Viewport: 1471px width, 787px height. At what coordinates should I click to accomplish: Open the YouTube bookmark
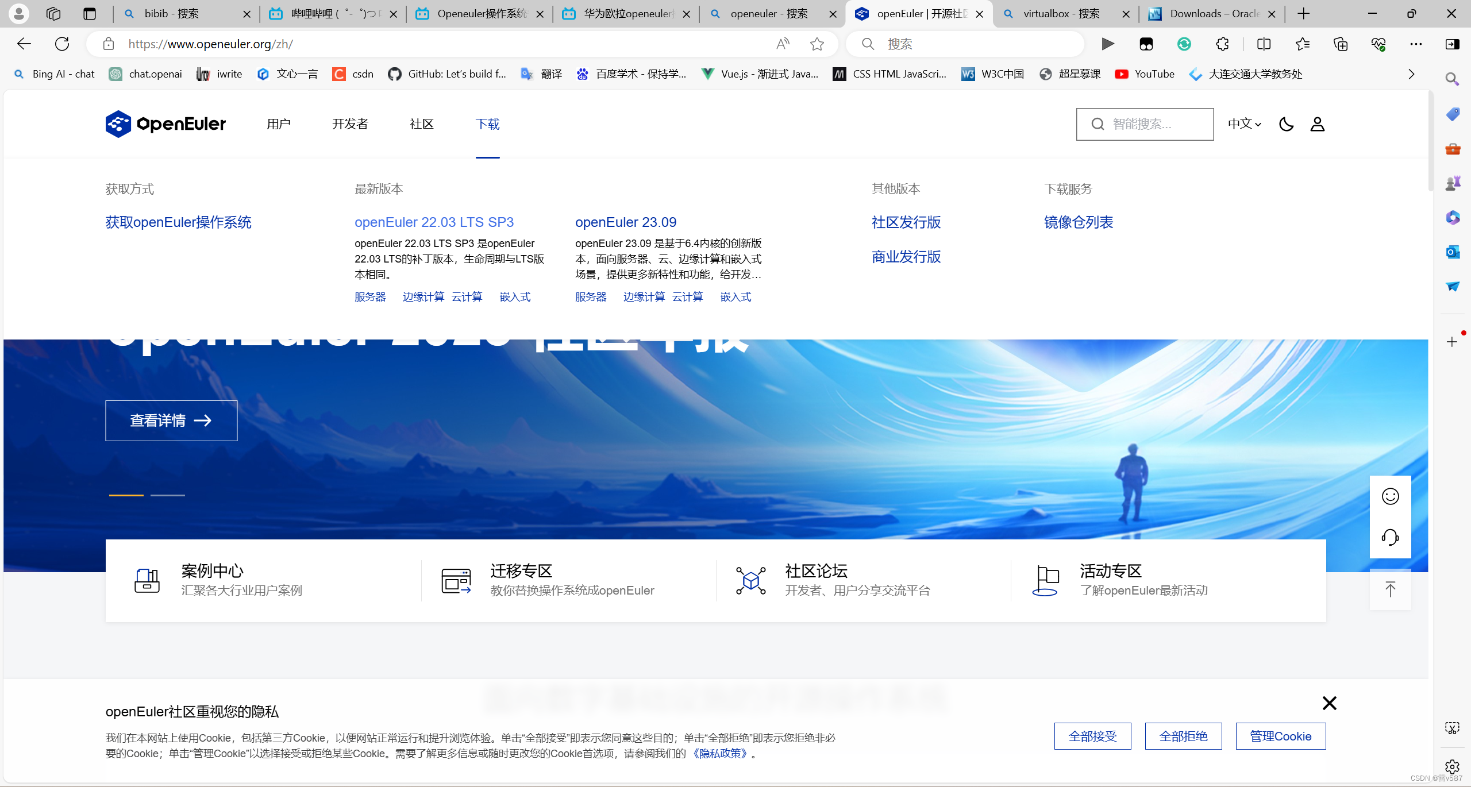click(1145, 74)
